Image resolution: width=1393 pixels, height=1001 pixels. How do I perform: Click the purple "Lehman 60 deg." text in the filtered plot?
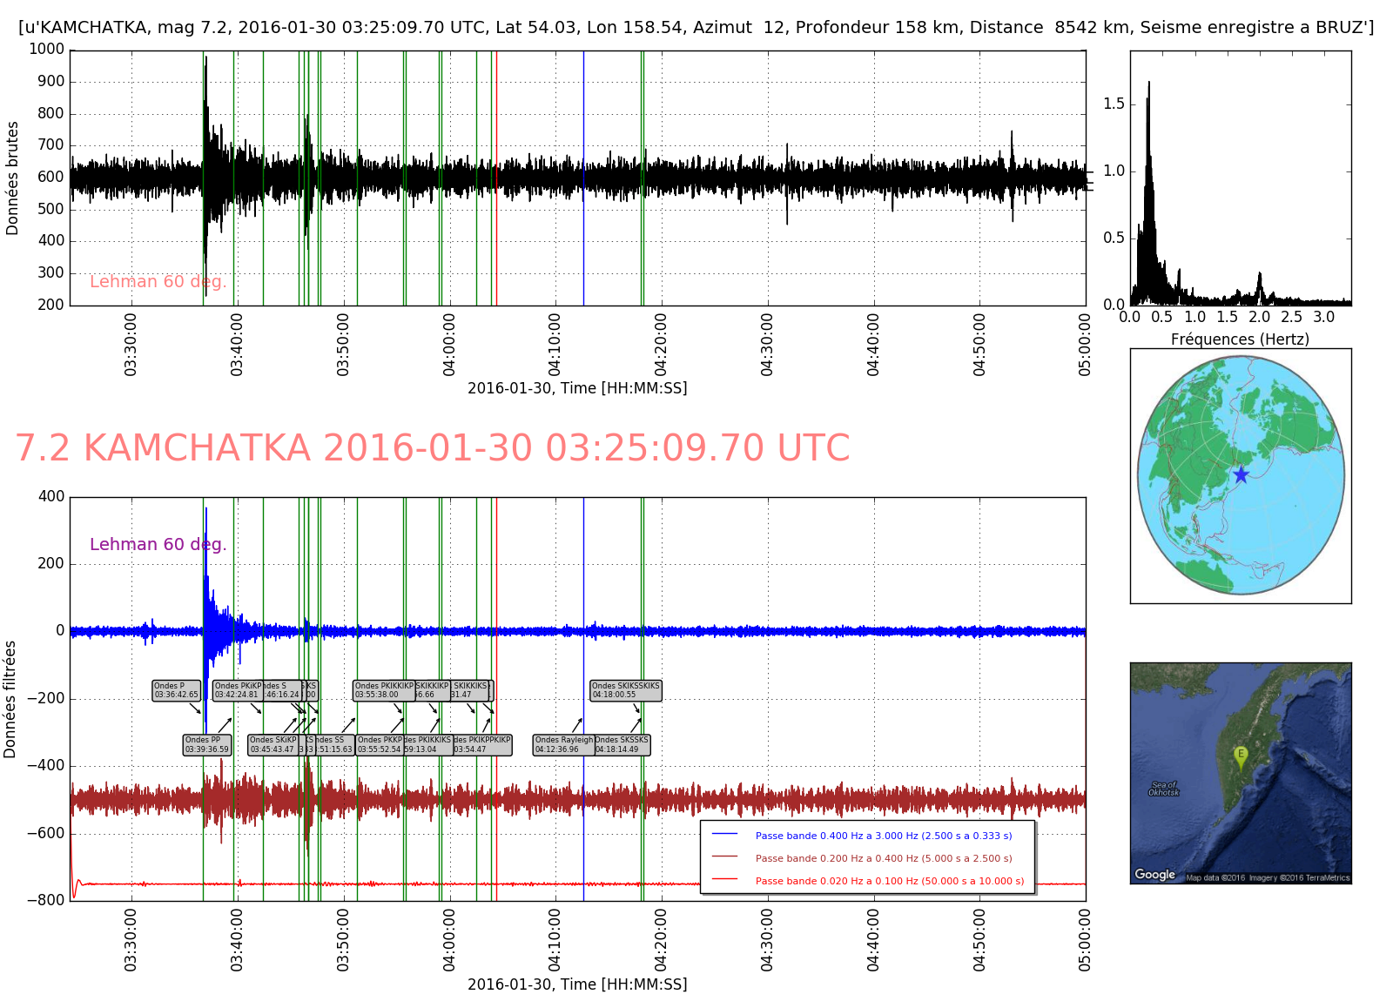158,545
